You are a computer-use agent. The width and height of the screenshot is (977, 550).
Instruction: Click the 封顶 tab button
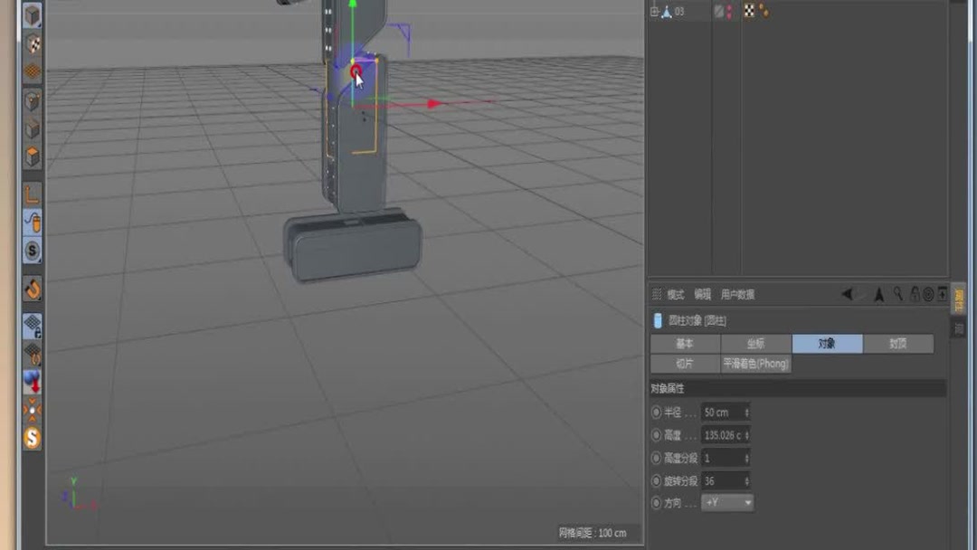(899, 342)
